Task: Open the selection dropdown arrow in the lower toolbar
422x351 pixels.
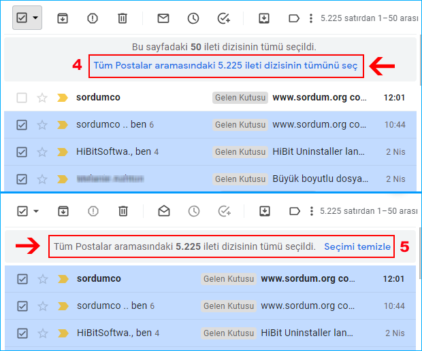Action: point(36,211)
